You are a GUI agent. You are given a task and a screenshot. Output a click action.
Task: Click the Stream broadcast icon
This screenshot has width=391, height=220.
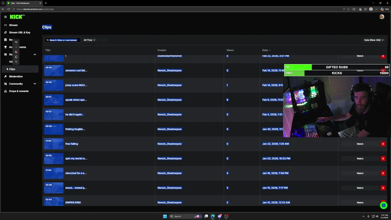(5, 25)
